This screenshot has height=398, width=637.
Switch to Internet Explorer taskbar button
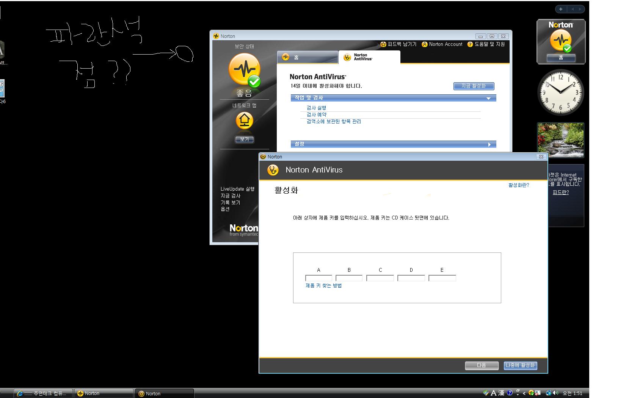pyautogui.click(x=43, y=393)
